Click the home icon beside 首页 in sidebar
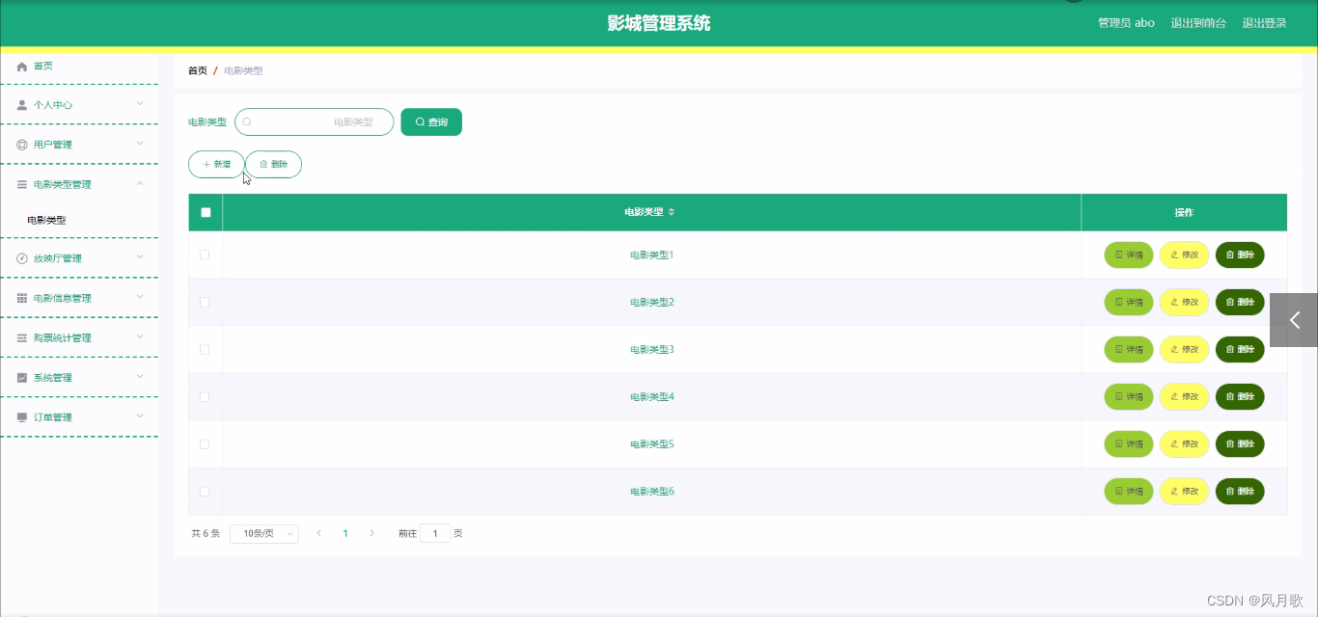The width and height of the screenshot is (1318, 617). point(22,67)
